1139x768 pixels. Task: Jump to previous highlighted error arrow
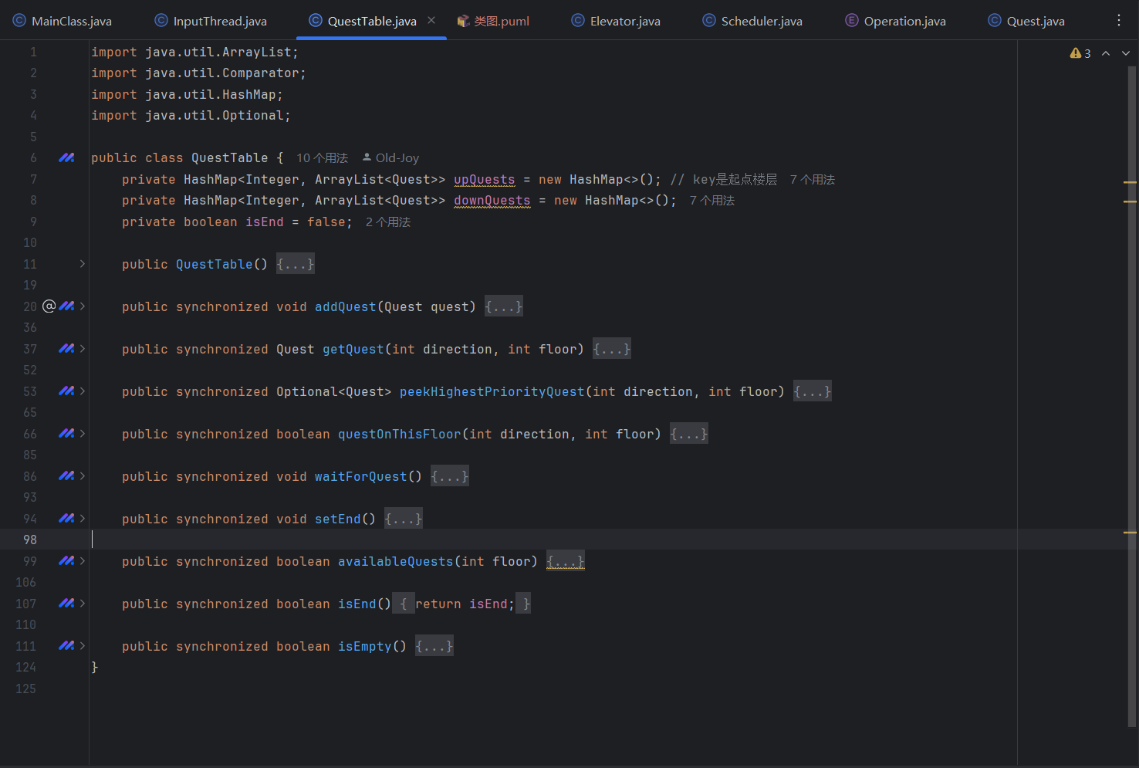pyautogui.click(x=1106, y=53)
